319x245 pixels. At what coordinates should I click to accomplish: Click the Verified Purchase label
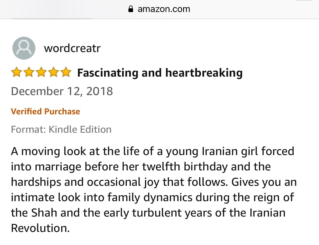click(45, 111)
